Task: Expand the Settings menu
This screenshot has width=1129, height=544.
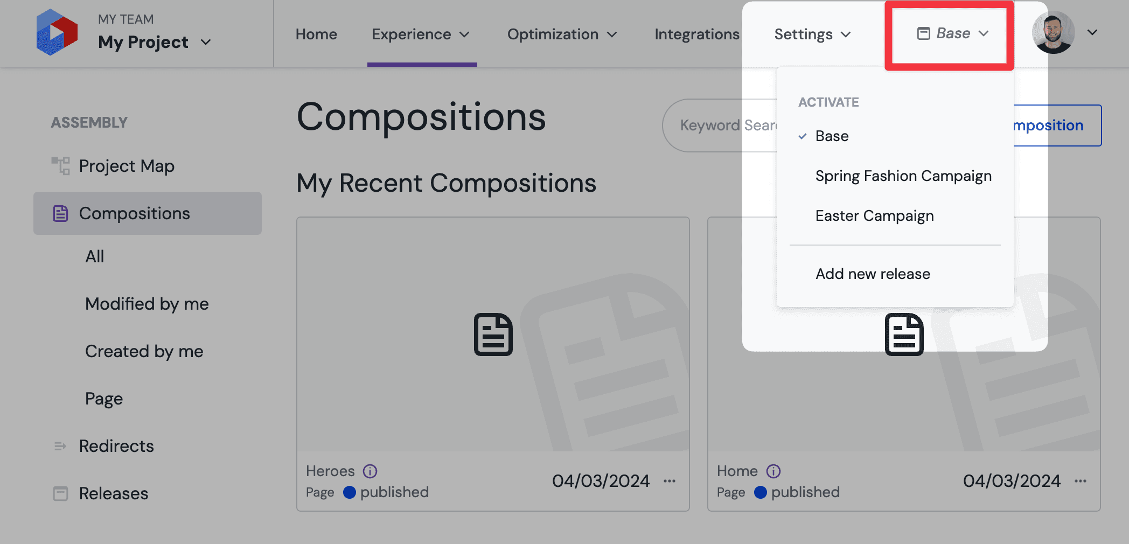Action: tap(812, 34)
